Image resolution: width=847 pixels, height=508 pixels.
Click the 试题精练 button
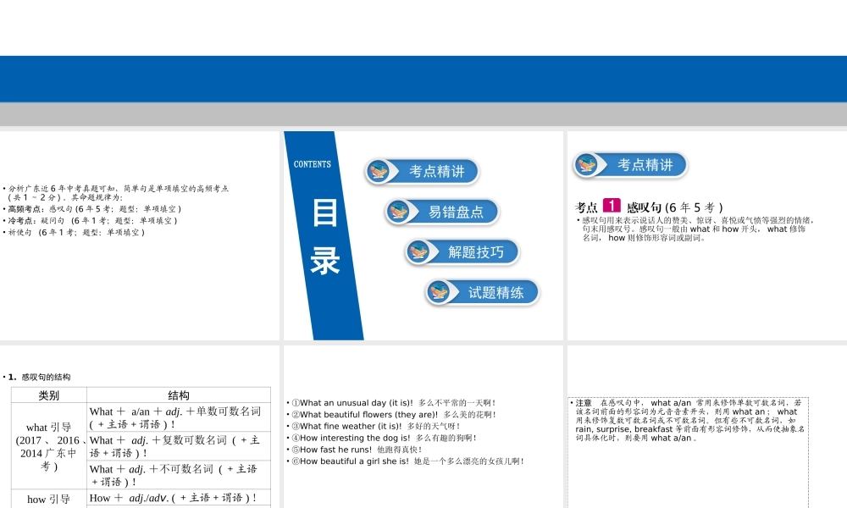pyautogui.click(x=482, y=293)
